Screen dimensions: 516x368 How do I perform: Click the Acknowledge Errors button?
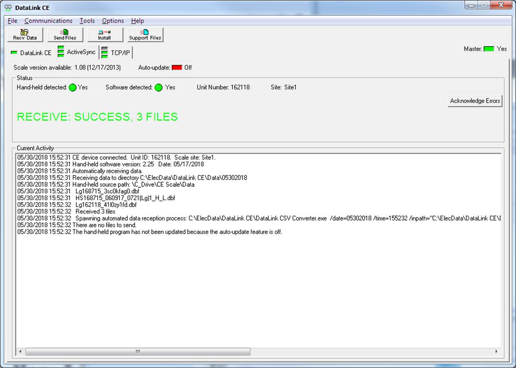coord(475,101)
